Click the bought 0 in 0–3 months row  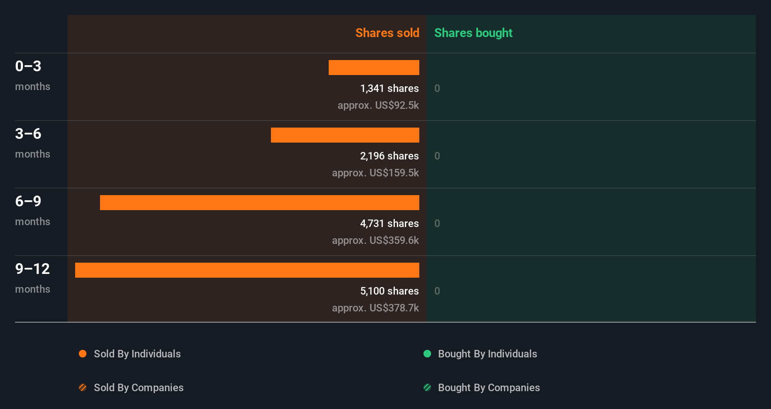pyautogui.click(x=437, y=88)
